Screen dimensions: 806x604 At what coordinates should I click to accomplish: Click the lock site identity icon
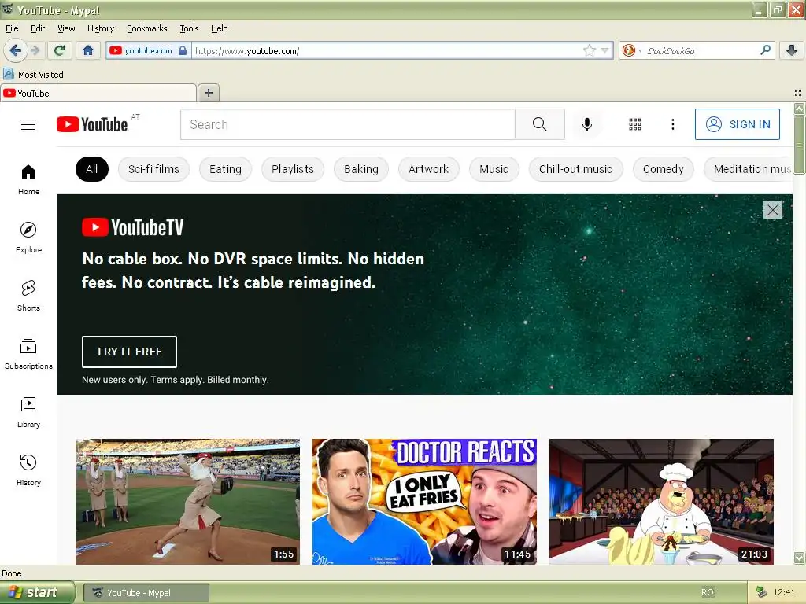tap(182, 50)
